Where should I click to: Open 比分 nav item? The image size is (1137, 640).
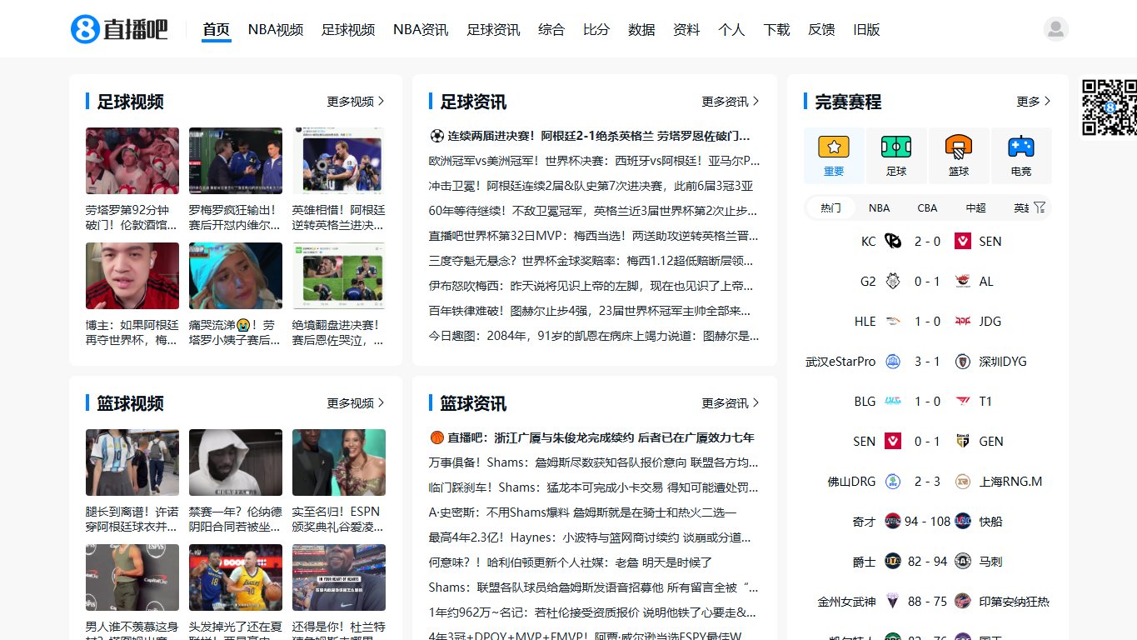coord(596,30)
